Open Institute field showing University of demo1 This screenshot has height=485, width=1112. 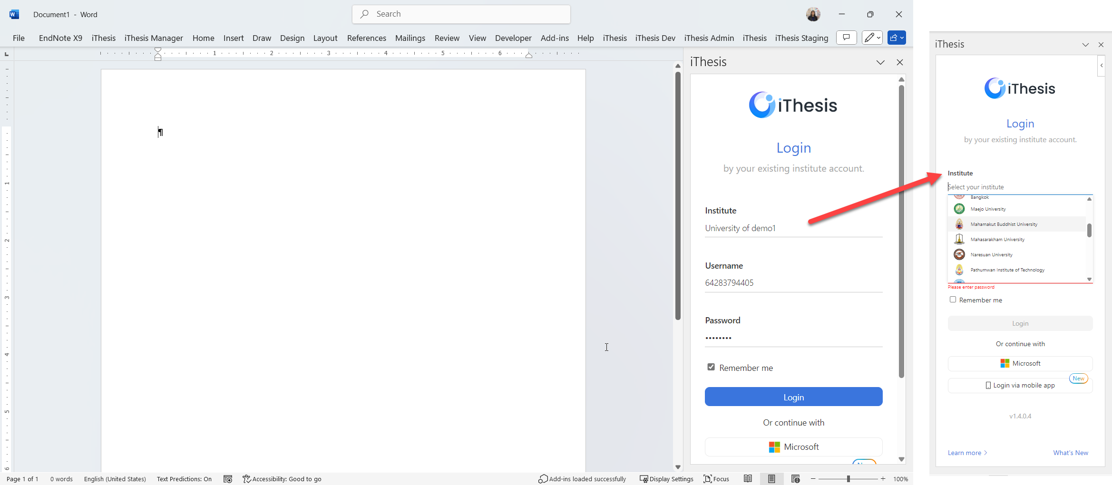[794, 228]
